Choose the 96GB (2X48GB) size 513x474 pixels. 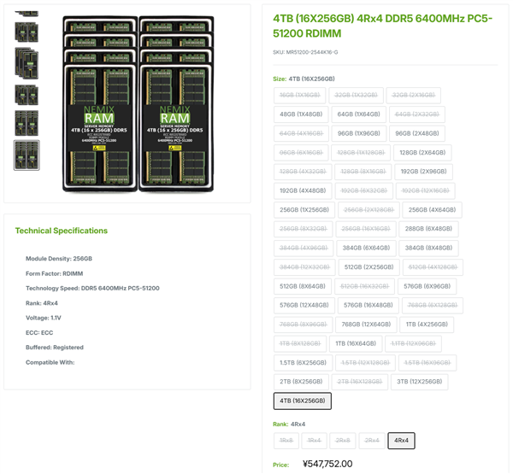click(x=416, y=133)
